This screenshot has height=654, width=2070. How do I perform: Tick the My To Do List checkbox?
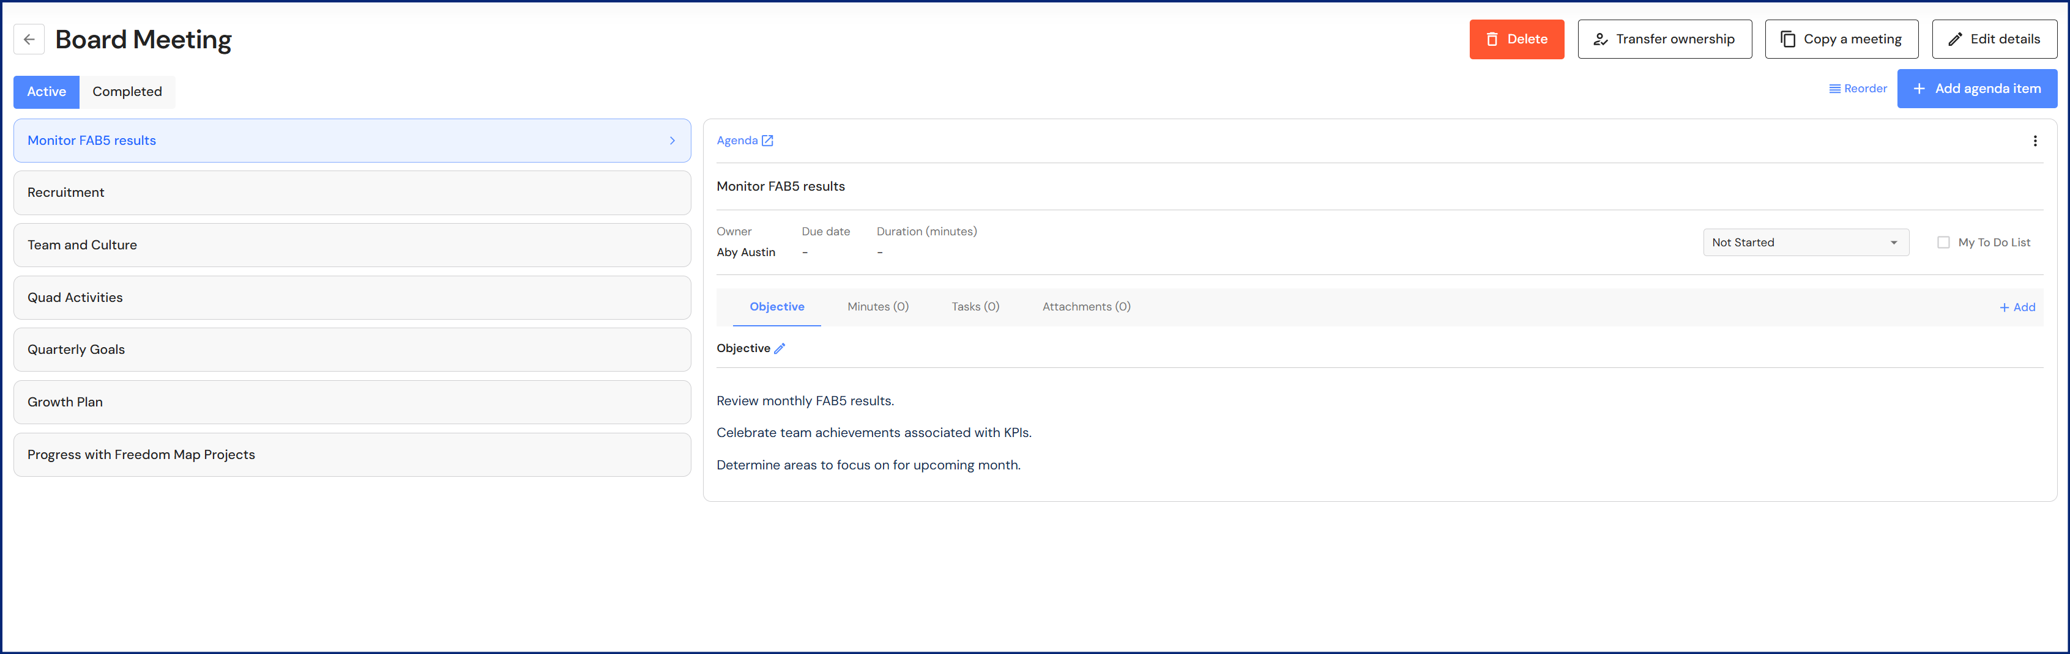coord(1943,242)
